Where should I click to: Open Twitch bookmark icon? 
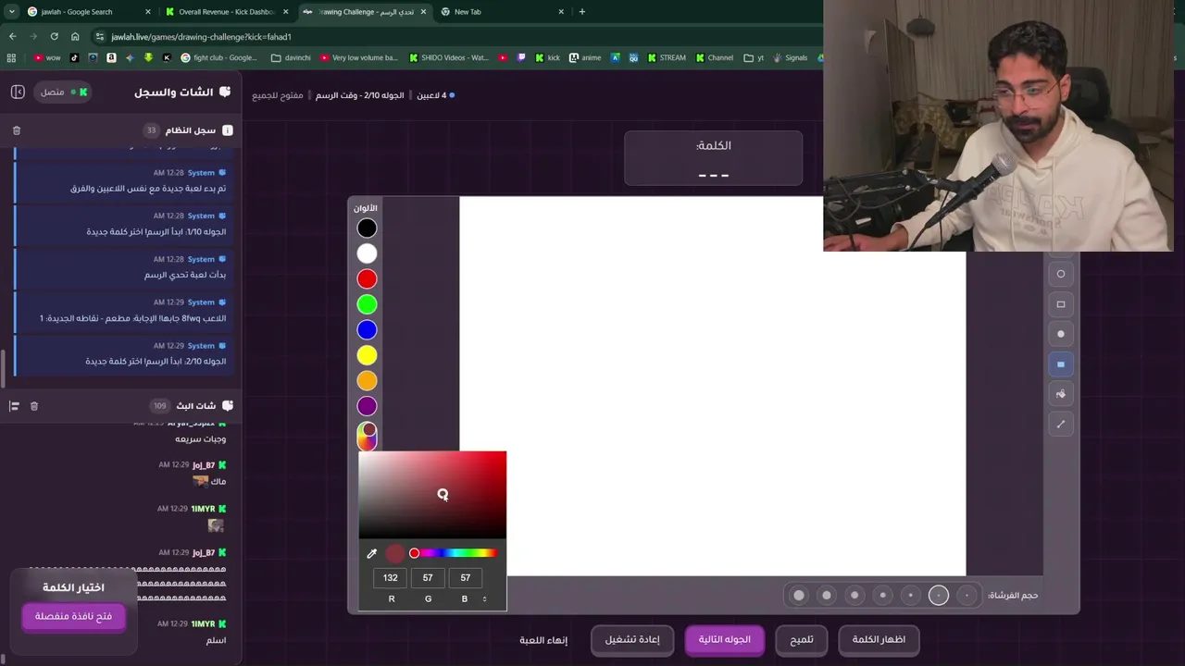(x=521, y=57)
